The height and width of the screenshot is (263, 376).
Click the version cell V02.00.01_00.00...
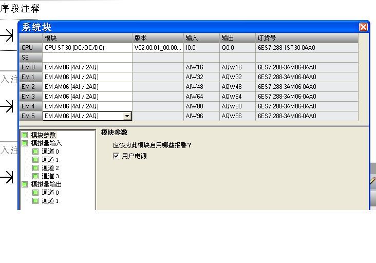click(x=158, y=48)
